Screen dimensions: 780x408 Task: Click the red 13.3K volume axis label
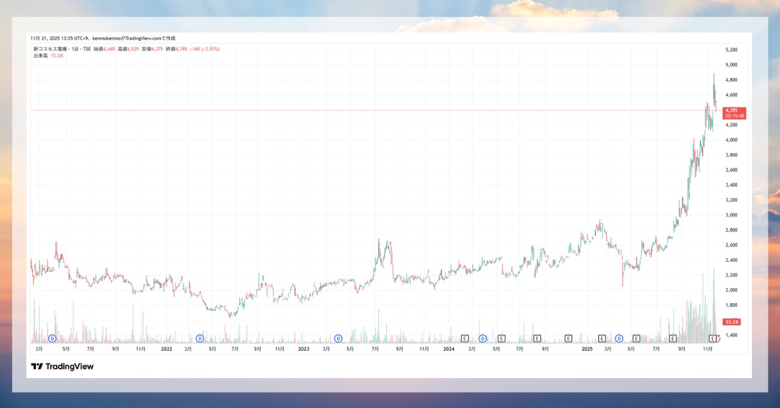tap(731, 321)
